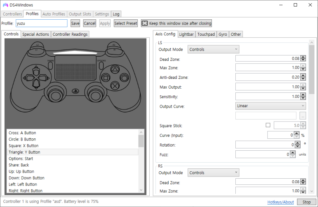Viewport: 318px width, 207px height.
Task: Open the LS Output Curve dropdown
Action: click(x=271, y=106)
